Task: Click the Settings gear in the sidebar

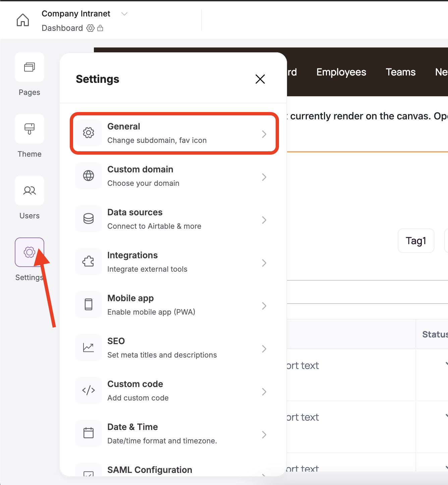Action: (x=30, y=252)
